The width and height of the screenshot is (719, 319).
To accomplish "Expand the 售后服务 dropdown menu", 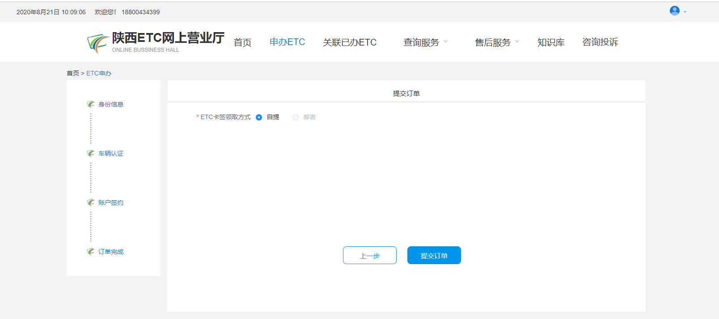I will (497, 42).
